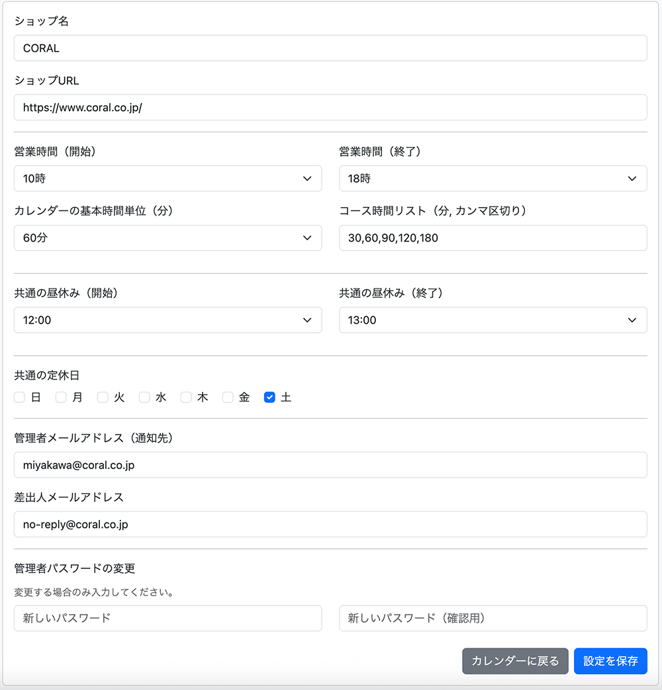Focus the ショップURL input field
662x690 pixels.
tap(330, 107)
